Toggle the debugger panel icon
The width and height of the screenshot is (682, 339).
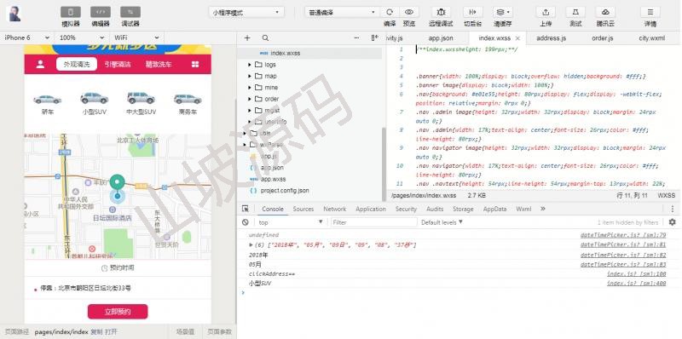coord(130,12)
